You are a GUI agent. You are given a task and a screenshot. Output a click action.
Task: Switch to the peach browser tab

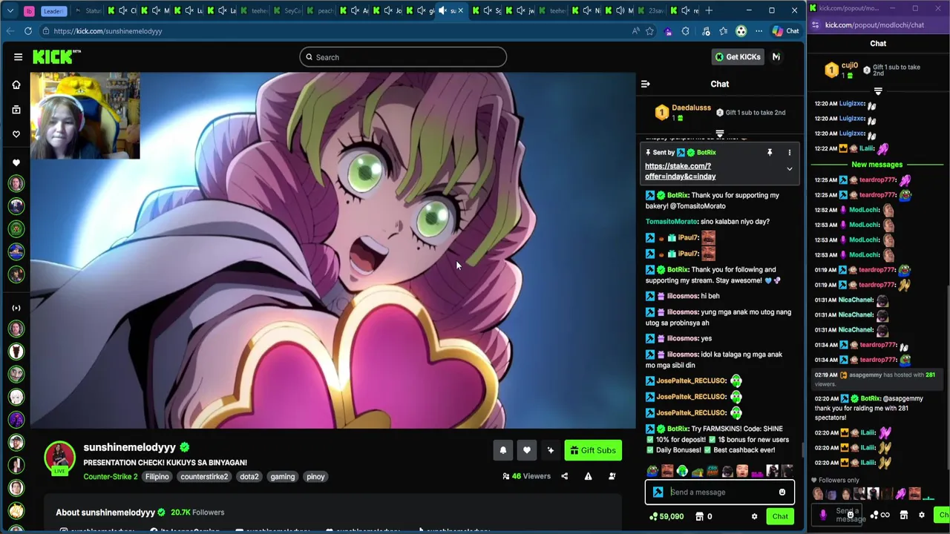[x=321, y=10]
